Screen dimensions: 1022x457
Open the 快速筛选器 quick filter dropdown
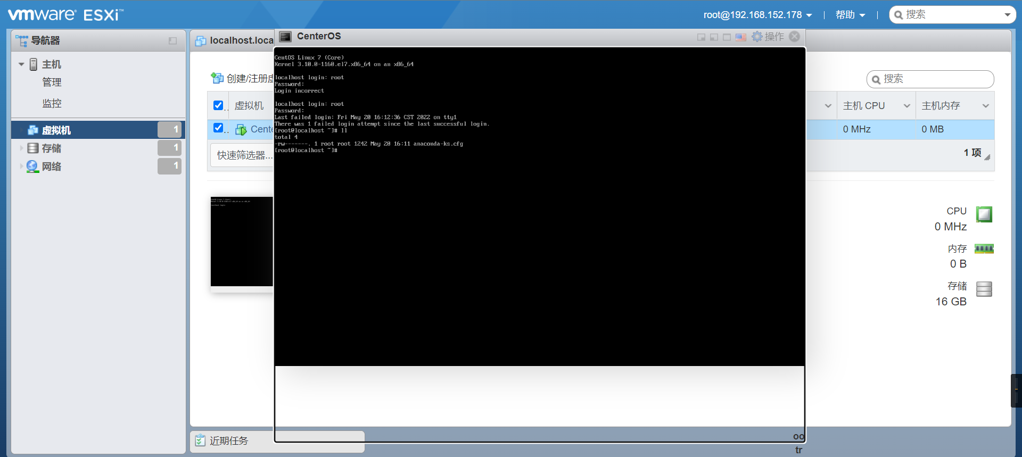coord(243,155)
